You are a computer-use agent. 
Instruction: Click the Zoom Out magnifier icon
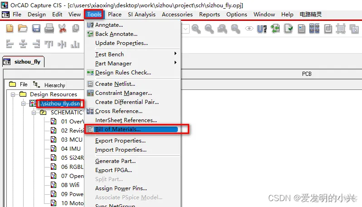pos(209,29)
